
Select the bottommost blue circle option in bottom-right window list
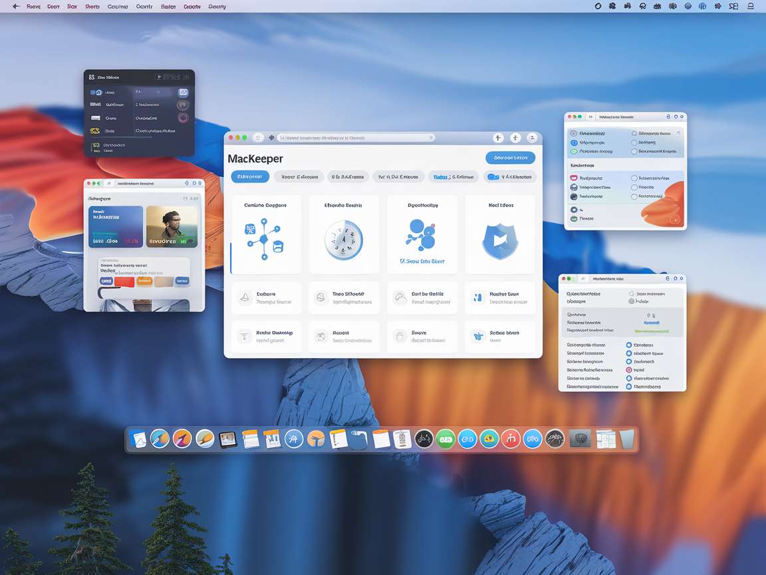(629, 386)
